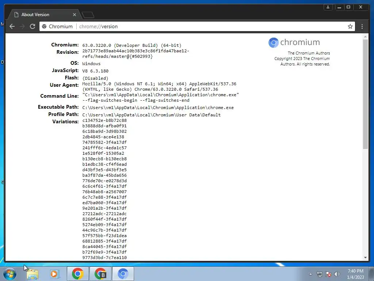Click the Copyright 2023 notice text
Image resolution: width=374 pixels, height=281 pixels.
pyautogui.click(x=302, y=61)
